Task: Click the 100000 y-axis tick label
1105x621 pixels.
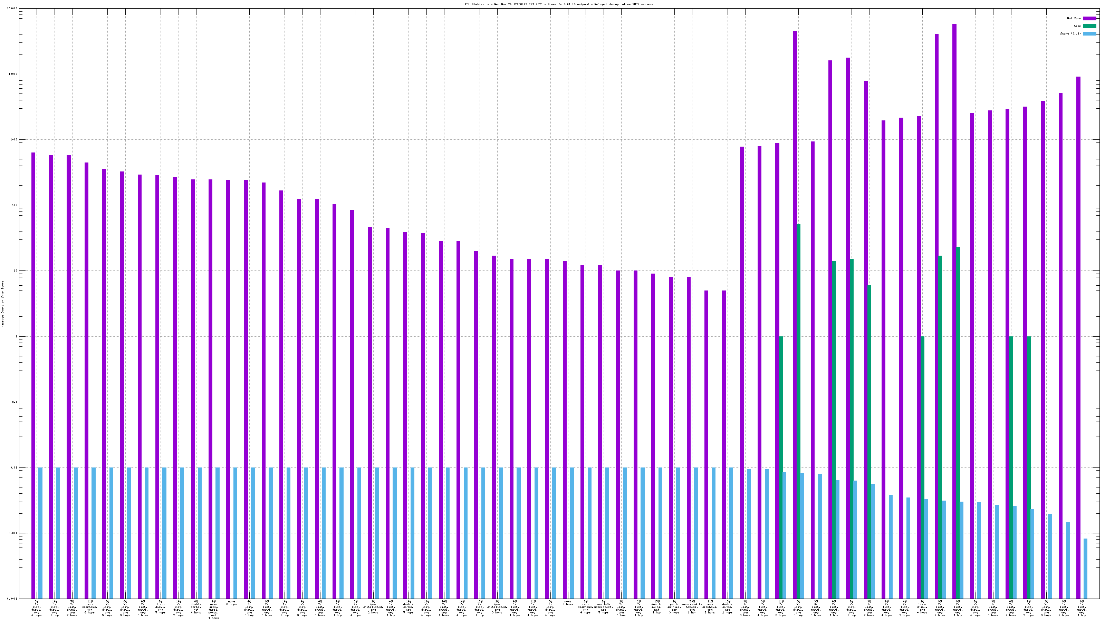Action: [x=12, y=9]
